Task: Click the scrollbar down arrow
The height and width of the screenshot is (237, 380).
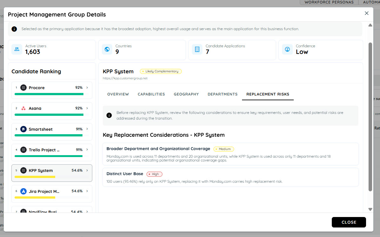Action: [370, 209]
